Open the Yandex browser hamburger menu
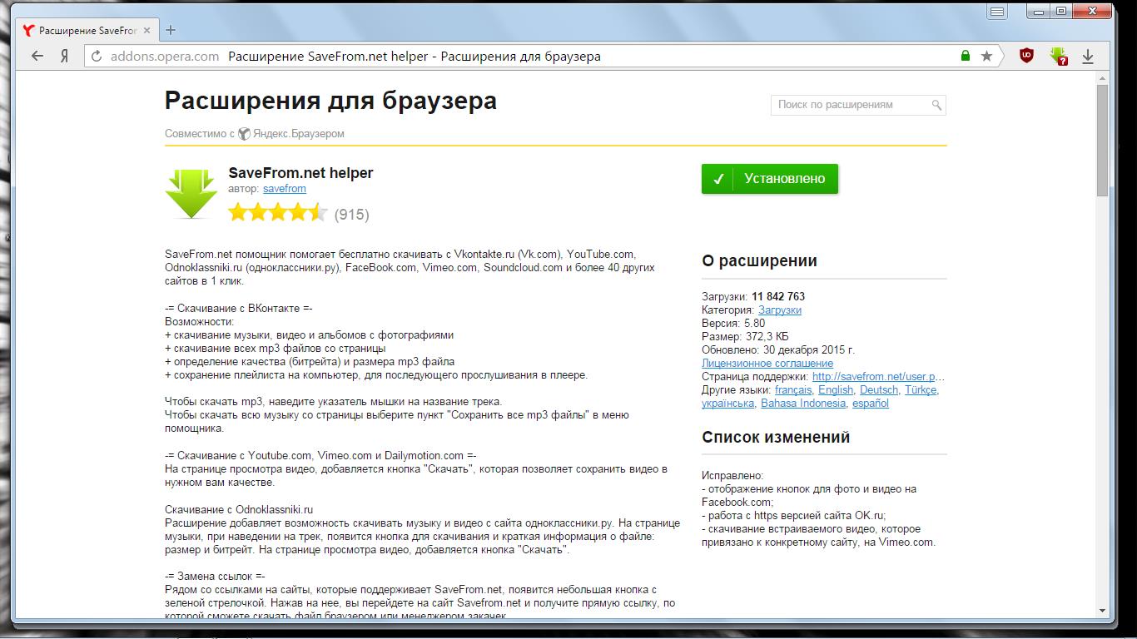This screenshot has width=1137, height=639. coord(997,12)
